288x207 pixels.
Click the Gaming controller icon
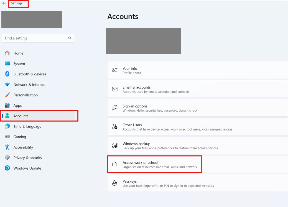click(7, 137)
